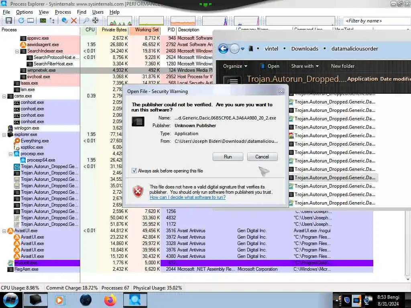Uncheck Always ask before opening this file
The height and width of the screenshot is (308, 411).
134,171
